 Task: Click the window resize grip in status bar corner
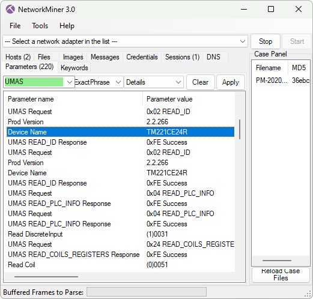[x=308, y=294]
